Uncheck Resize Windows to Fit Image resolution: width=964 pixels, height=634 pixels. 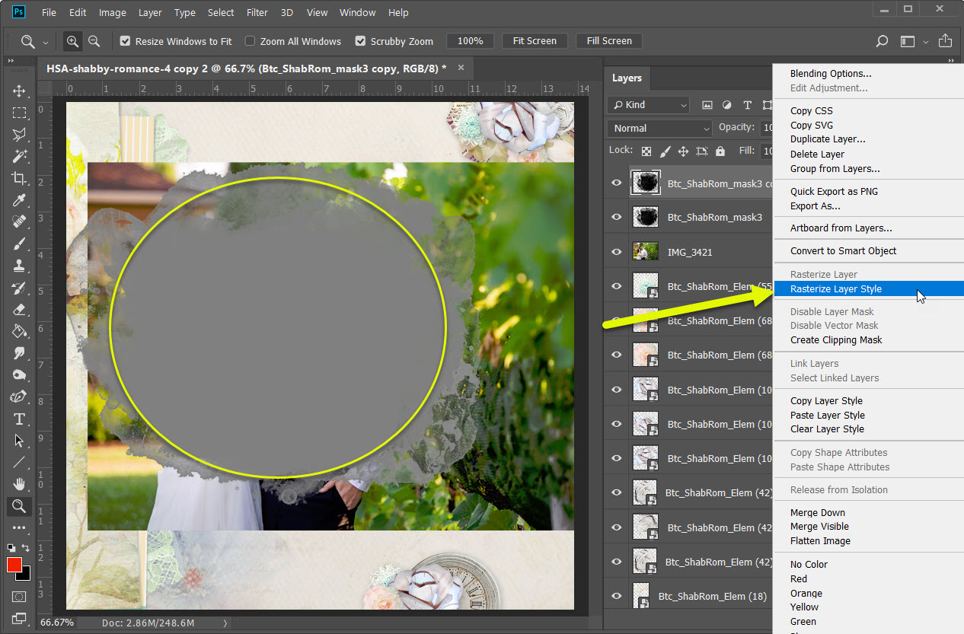coord(126,41)
